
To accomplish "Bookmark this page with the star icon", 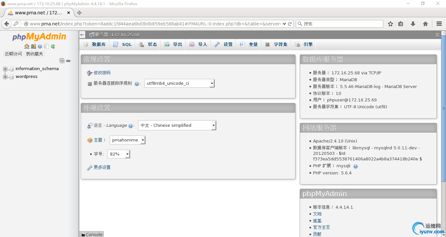I will (x=390, y=24).
